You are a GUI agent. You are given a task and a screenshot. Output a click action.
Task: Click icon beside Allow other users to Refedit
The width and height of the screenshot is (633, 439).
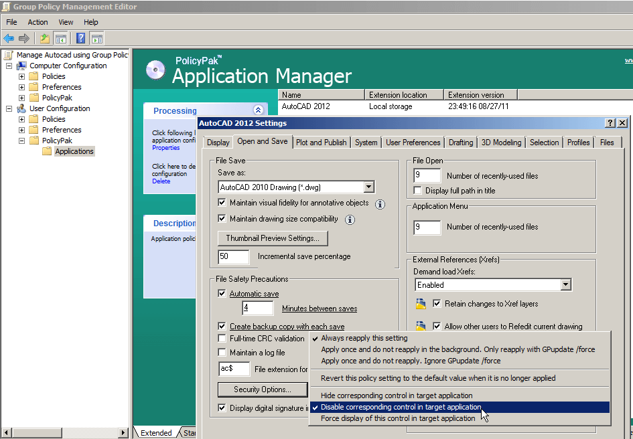pyautogui.click(x=421, y=326)
